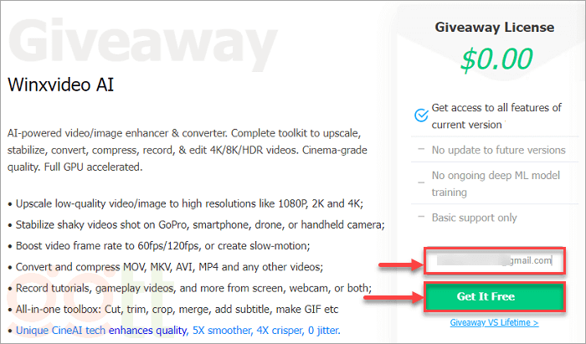Image resolution: width=586 pixels, height=344 pixels.
Task: Click the Winxvideo AI title
Action: point(60,85)
